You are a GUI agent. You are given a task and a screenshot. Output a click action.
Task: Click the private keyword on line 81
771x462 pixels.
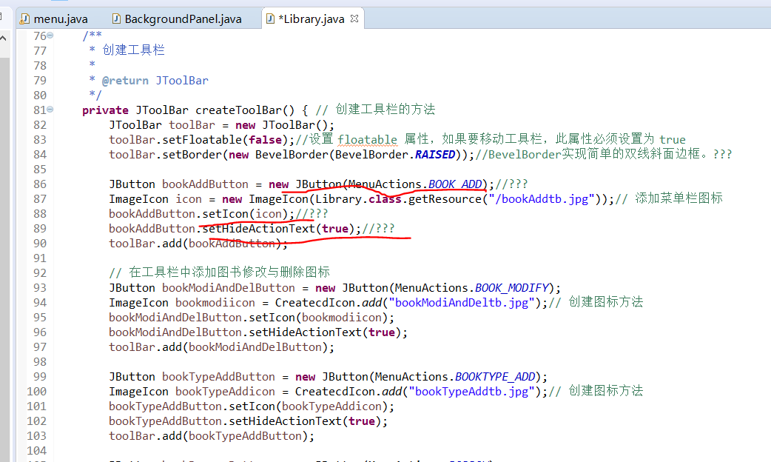tap(105, 110)
